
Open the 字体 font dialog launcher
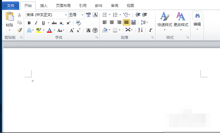[97, 37]
